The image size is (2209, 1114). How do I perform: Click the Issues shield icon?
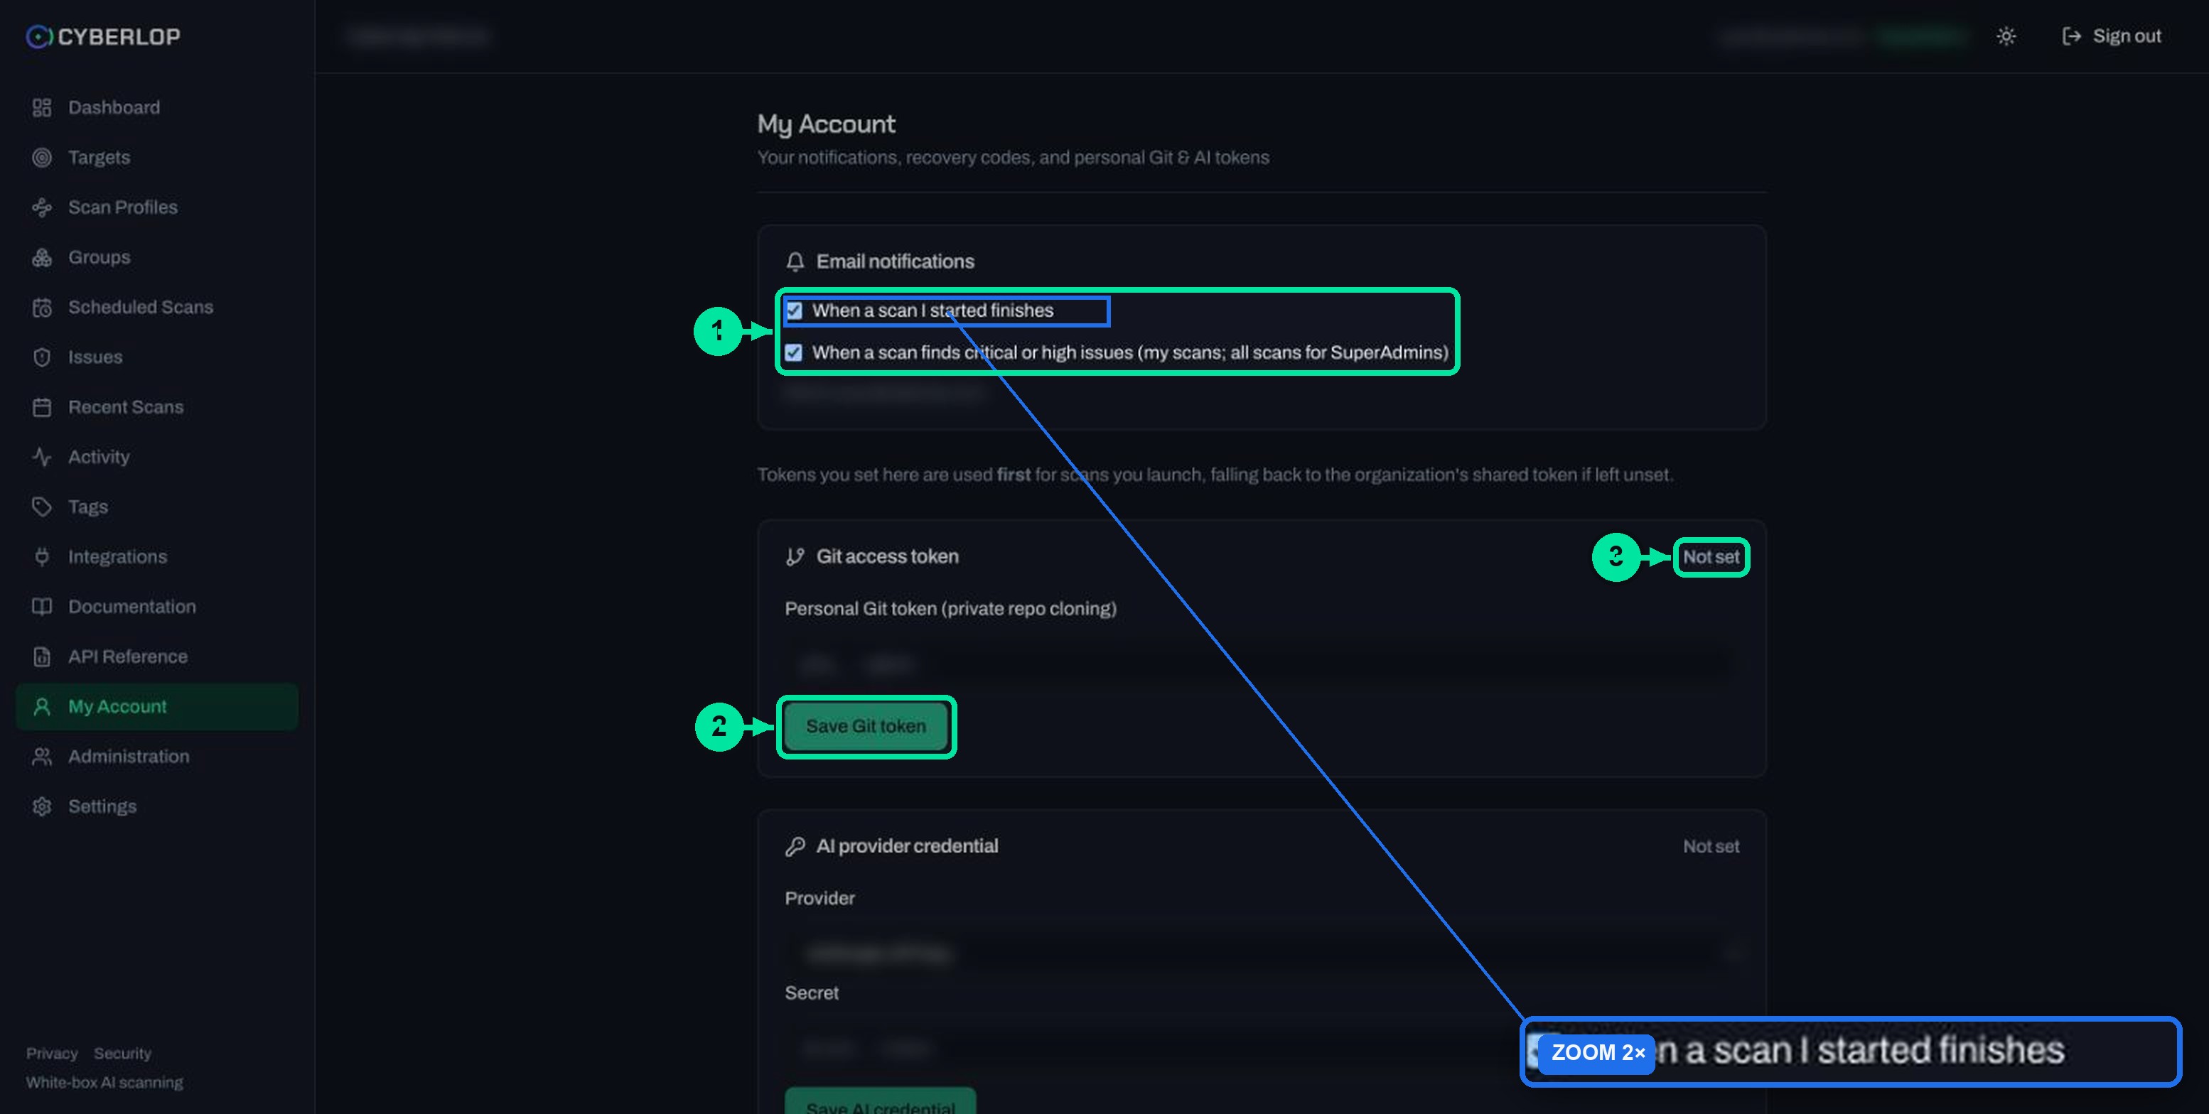coord(42,357)
